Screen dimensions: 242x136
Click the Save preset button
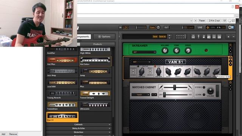tap(155, 37)
